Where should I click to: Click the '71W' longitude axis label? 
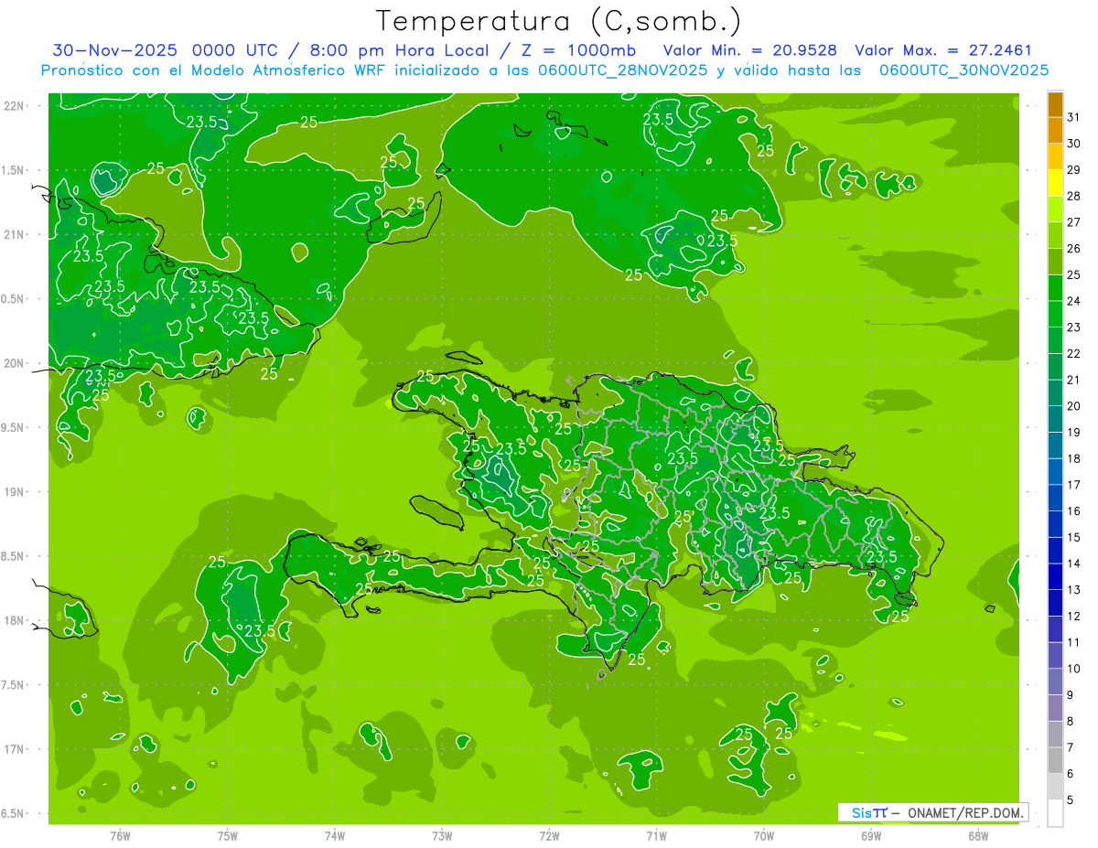656,835
